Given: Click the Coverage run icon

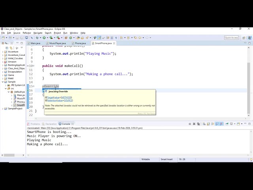Looking at the screenshot, I should [x=51, y=38].
